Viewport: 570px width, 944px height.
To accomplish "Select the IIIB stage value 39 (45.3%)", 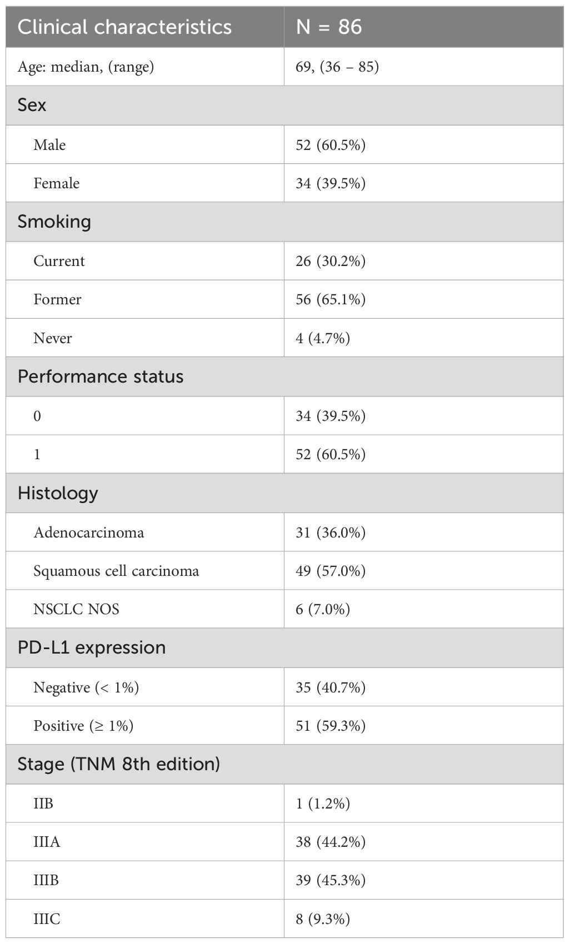I will pyautogui.click(x=331, y=880).
